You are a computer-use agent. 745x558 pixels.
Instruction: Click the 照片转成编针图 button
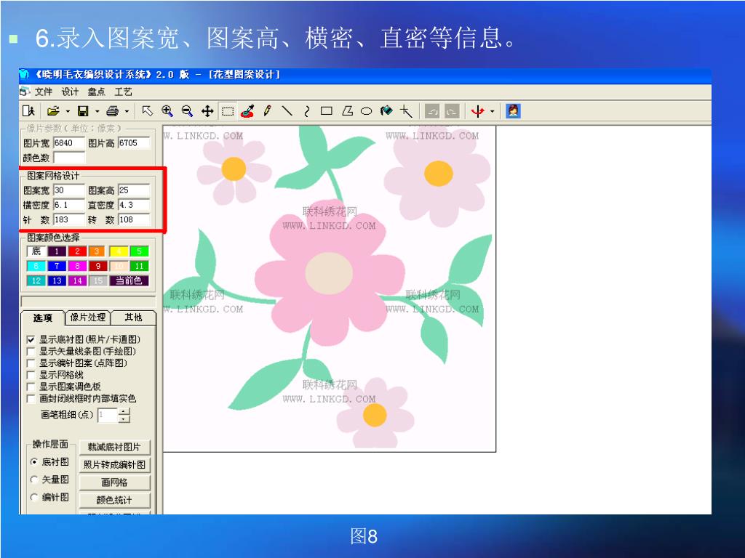point(114,464)
